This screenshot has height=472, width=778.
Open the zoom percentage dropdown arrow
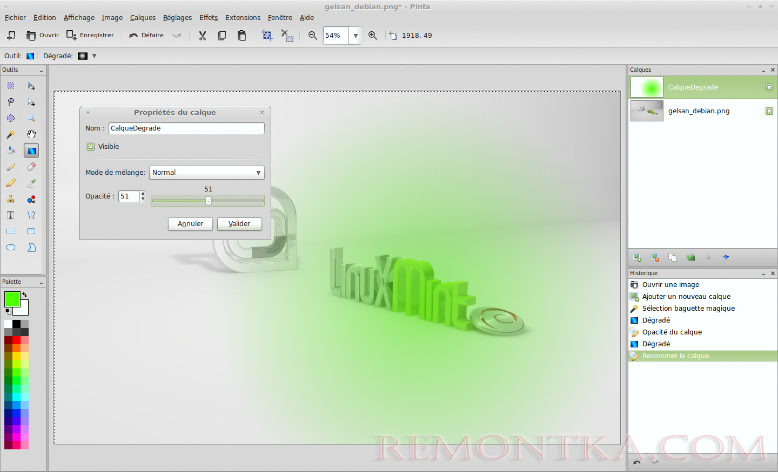pyautogui.click(x=356, y=36)
